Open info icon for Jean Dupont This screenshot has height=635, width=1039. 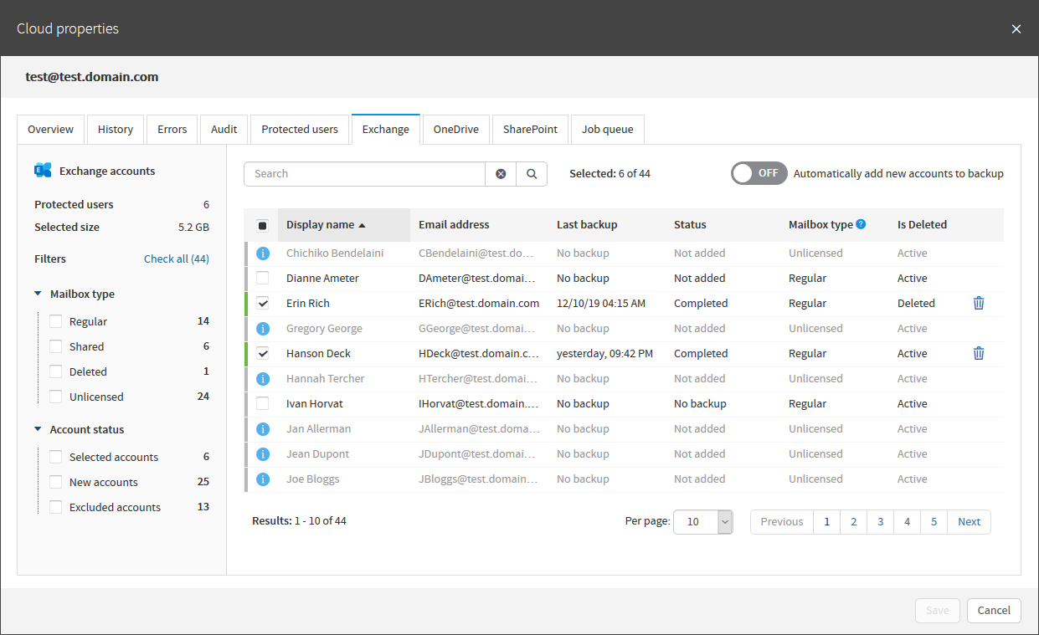coord(263,453)
